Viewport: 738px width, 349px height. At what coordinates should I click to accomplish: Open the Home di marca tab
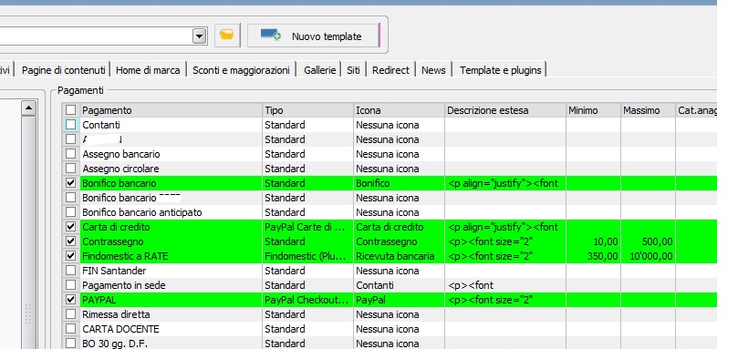pos(148,70)
